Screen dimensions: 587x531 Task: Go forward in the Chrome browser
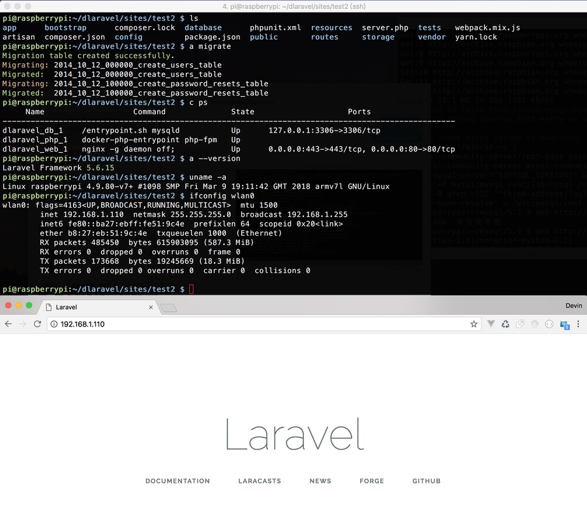pos(23,324)
